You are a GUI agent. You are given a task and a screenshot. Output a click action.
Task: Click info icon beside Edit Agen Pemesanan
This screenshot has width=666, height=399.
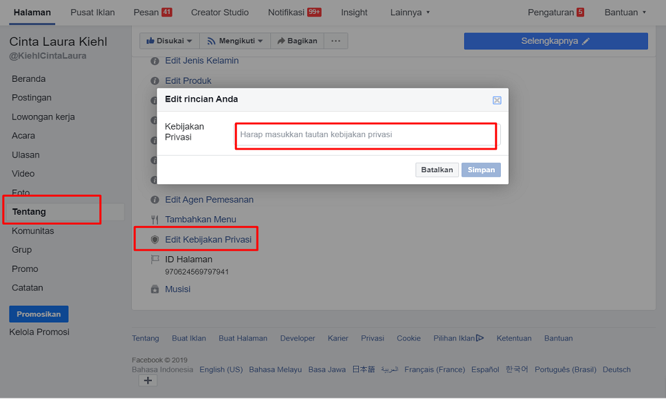(155, 199)
